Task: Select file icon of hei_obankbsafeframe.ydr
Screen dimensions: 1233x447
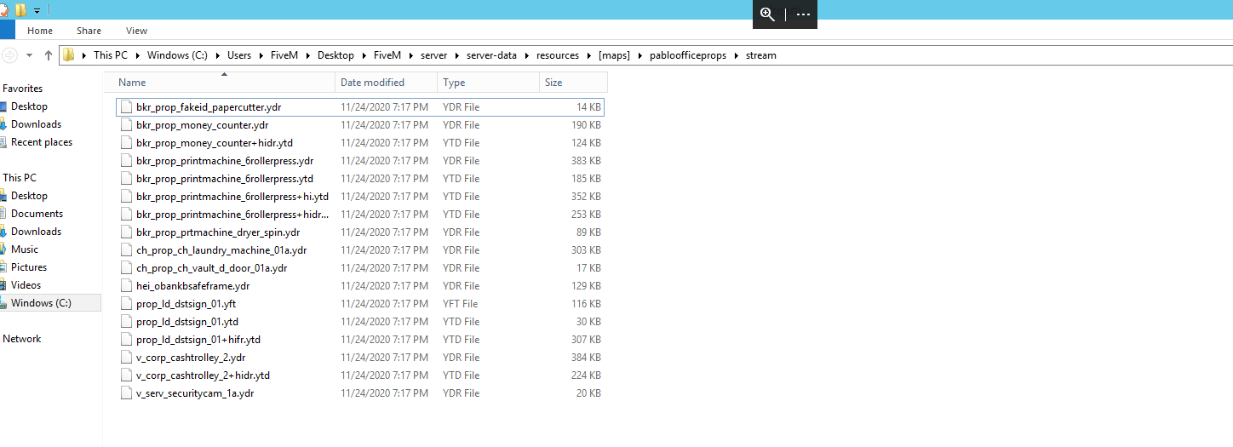Action: [126, 286]
